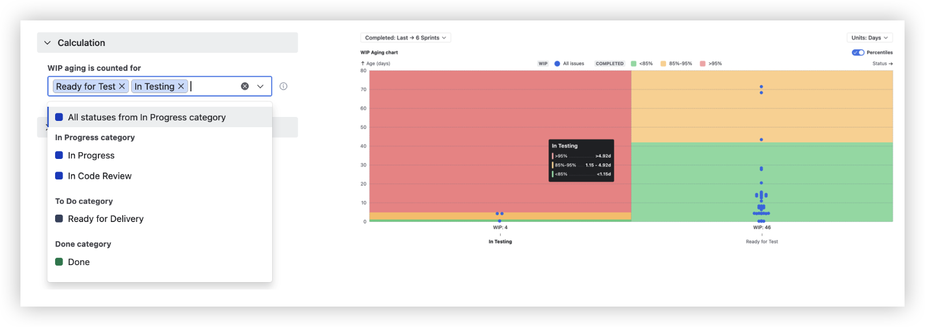Open the WIP aging status dropdown arrow
Image resolution: width=925 pixels, height=327 pixels.
[260, 86]
